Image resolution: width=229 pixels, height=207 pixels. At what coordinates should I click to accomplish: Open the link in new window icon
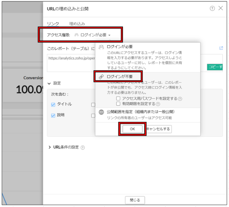tap(221, 48)
